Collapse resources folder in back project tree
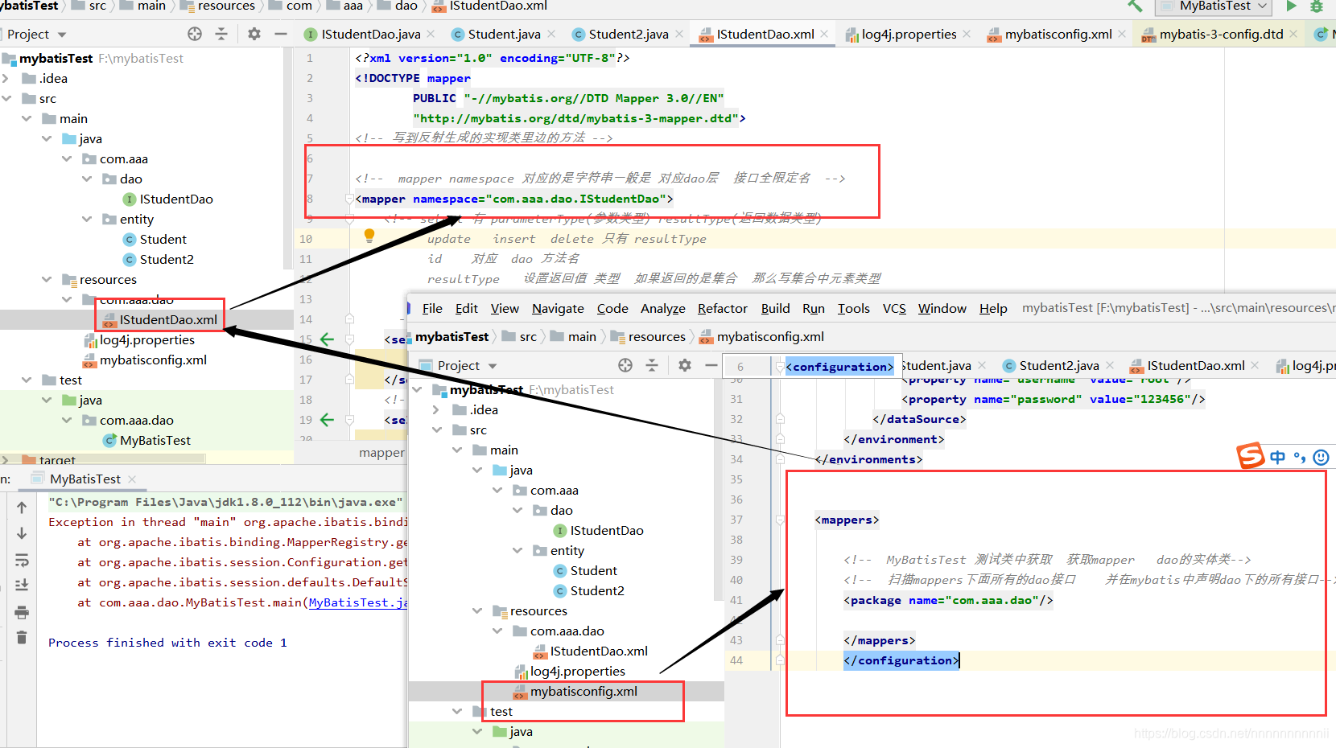This screenshot has height=748, width=1336. tap(47, 279)
